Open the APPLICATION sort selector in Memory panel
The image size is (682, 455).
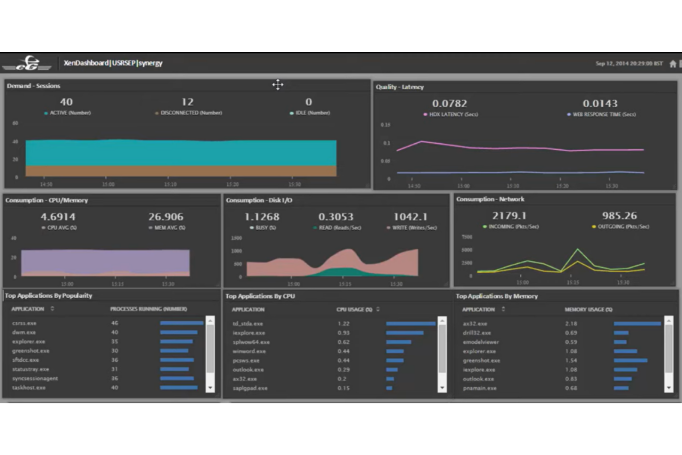tap(503, 309)
